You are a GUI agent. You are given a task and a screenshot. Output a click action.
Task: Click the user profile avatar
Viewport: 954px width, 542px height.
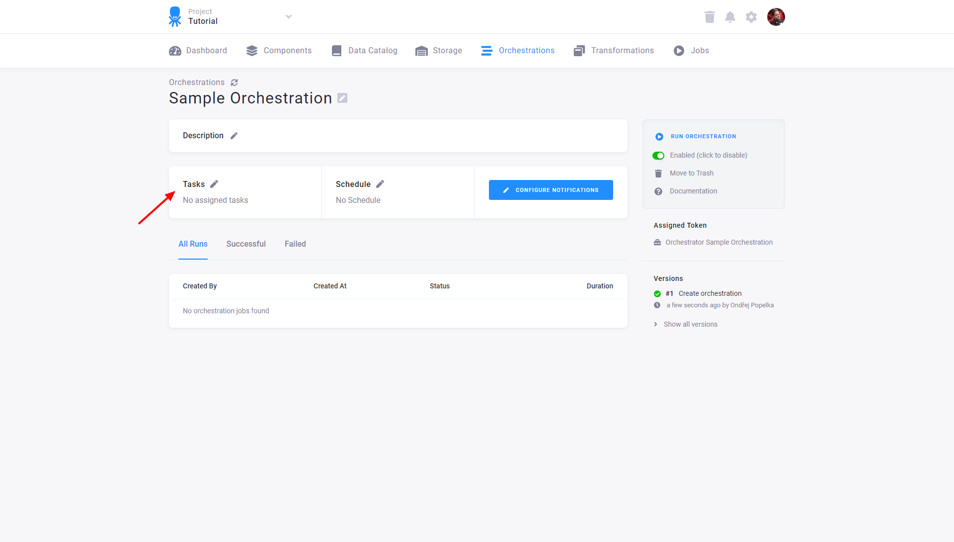pos(776,16)
